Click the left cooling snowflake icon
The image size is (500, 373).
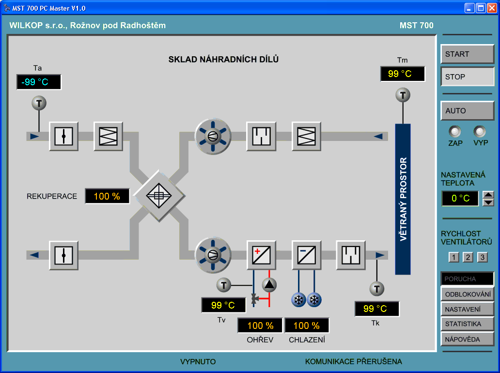[x=298, y=300]
